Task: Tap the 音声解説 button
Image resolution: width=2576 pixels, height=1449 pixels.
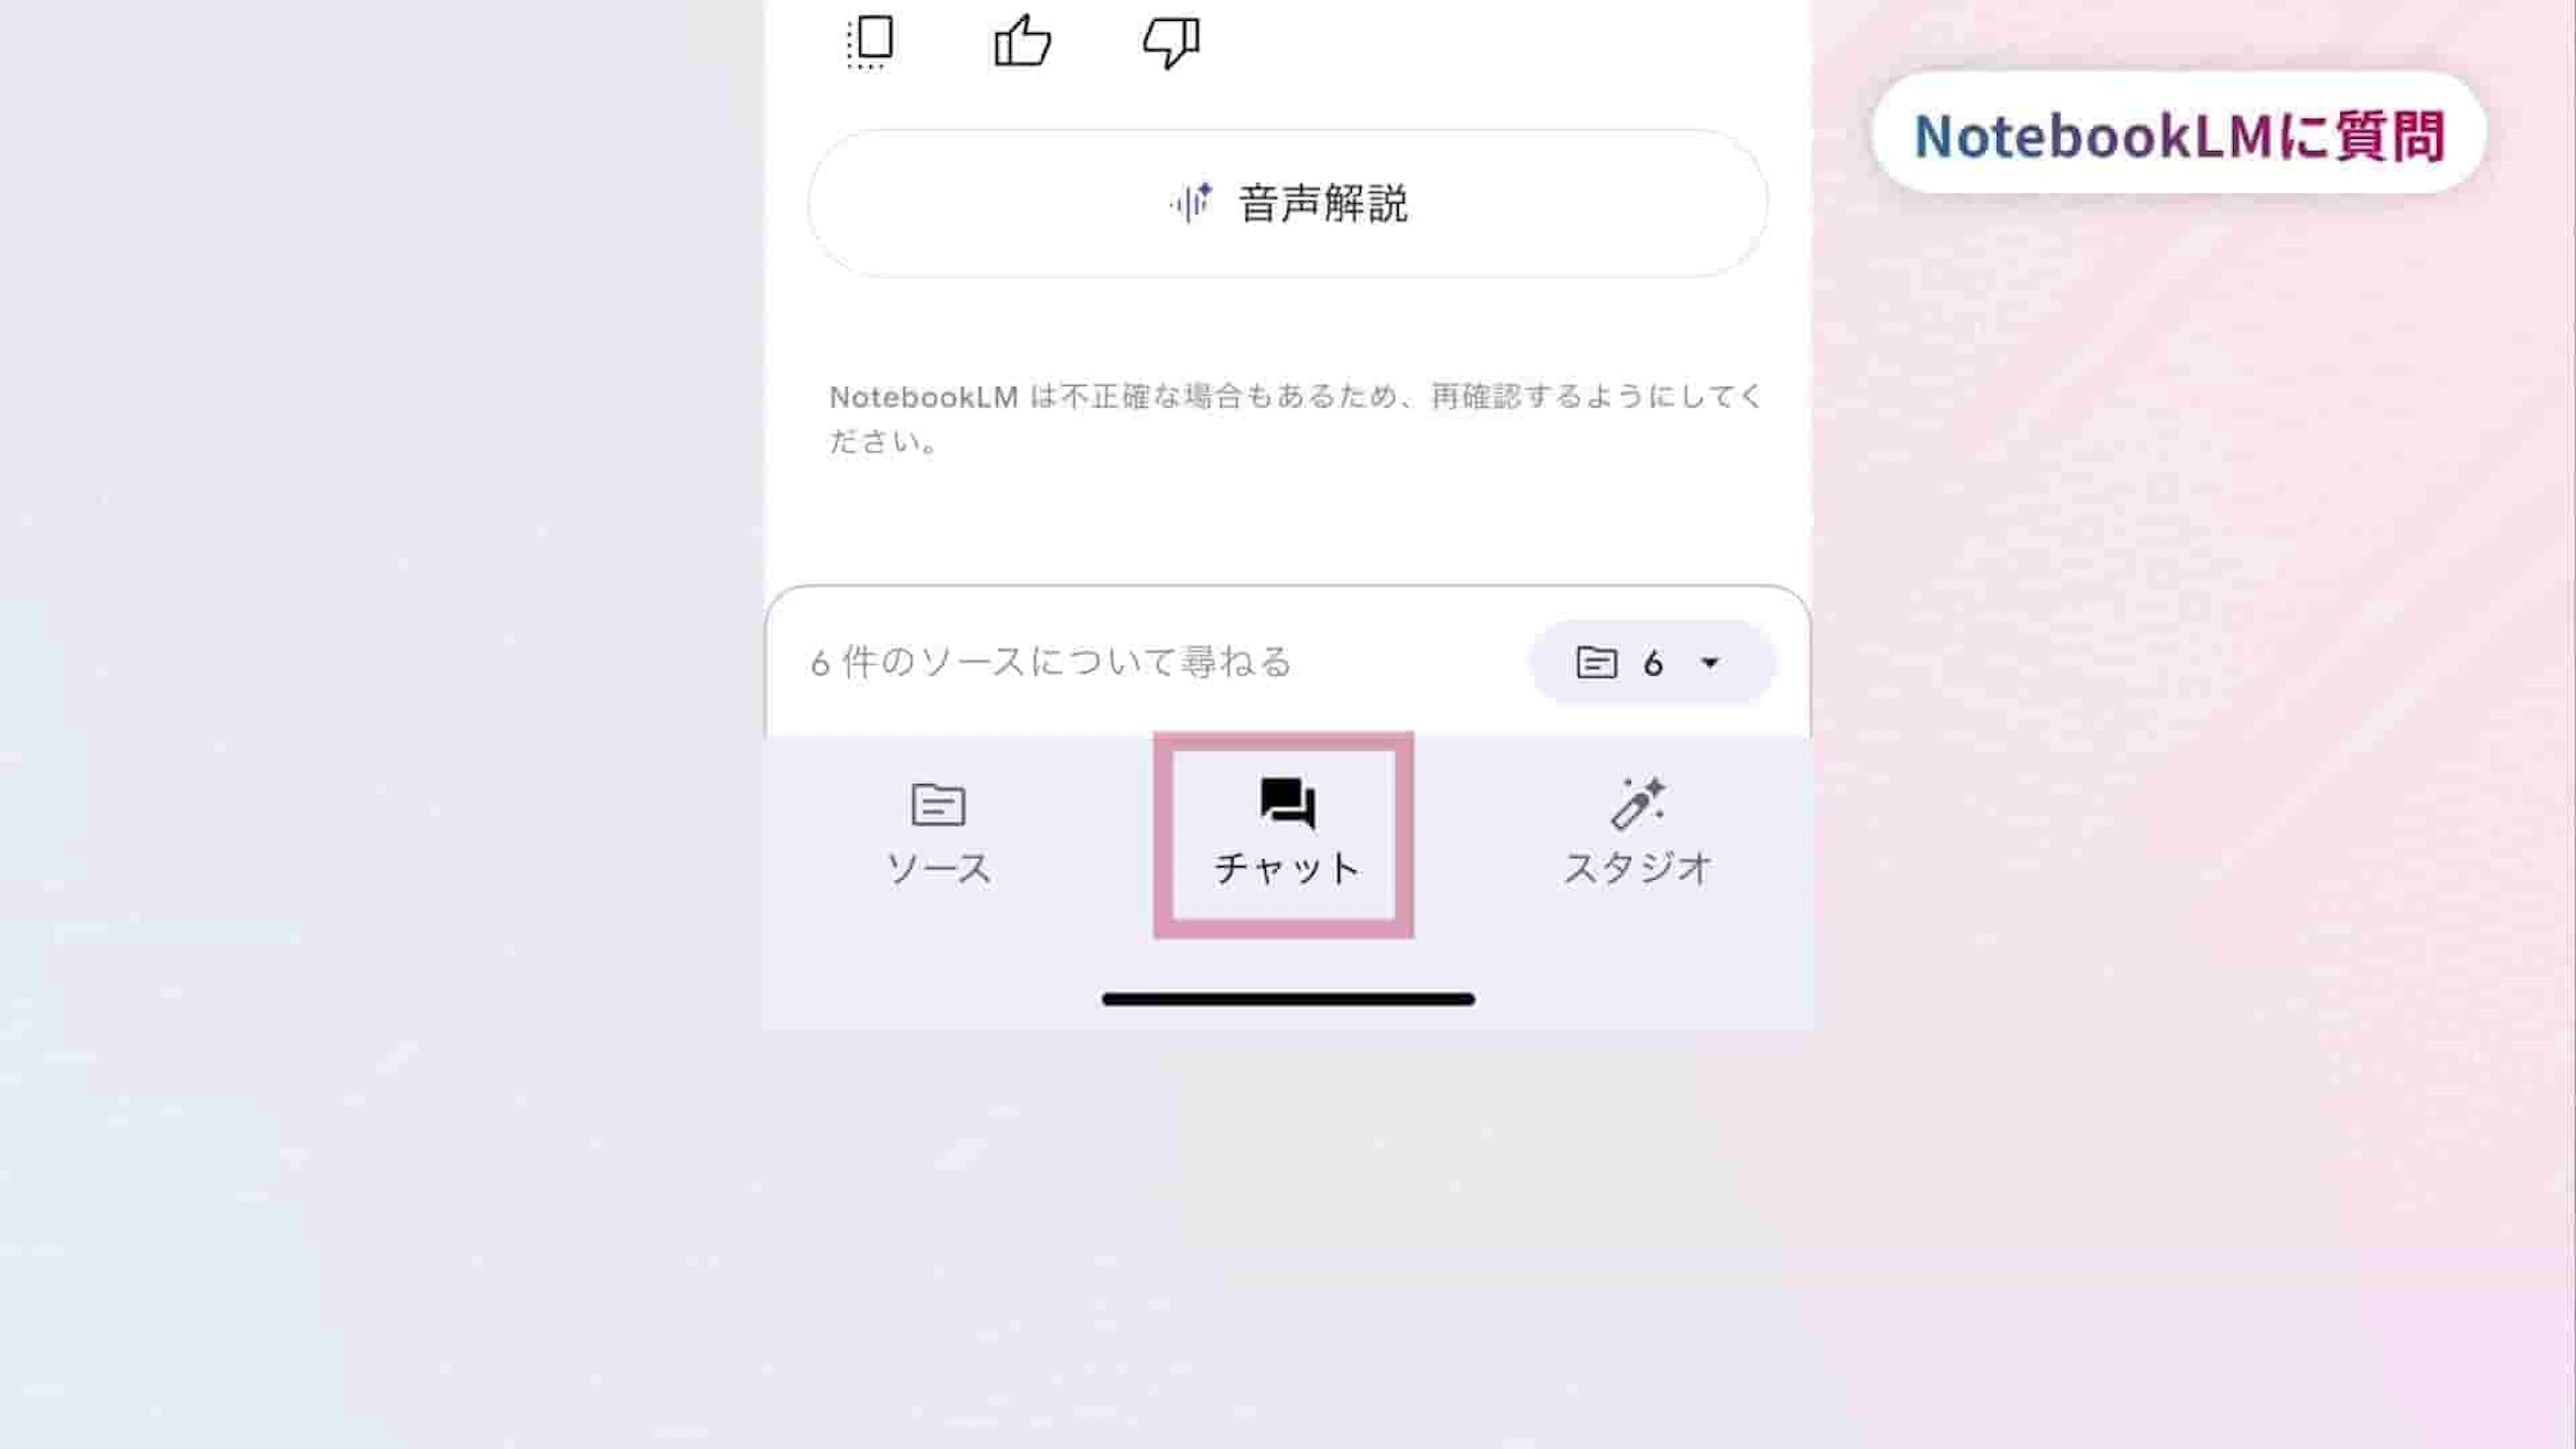Action: pyautogui.click(x=1288, y=204)
